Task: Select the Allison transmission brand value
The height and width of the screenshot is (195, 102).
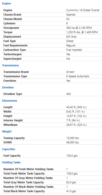Action: (x=70, y=72)
